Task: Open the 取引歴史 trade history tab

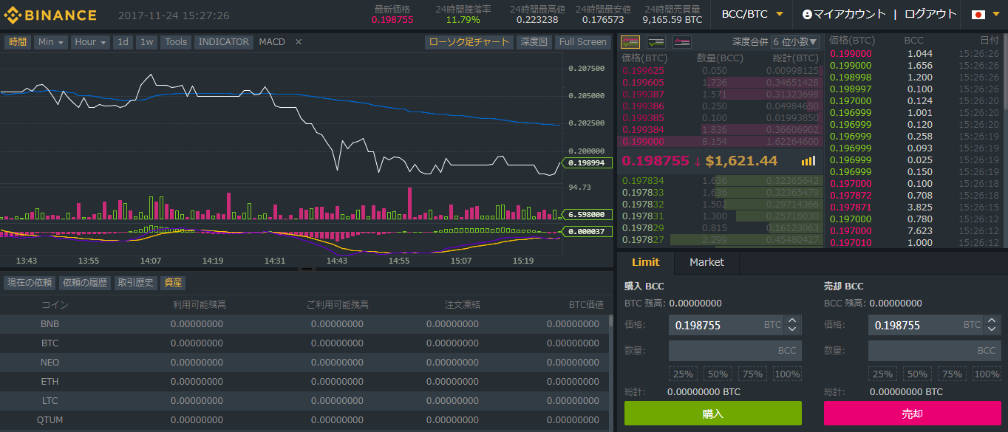Action: pyautogui.click(x=136, y=282)
